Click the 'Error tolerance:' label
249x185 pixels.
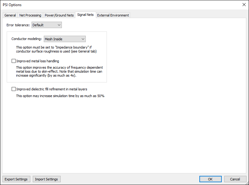18,25
